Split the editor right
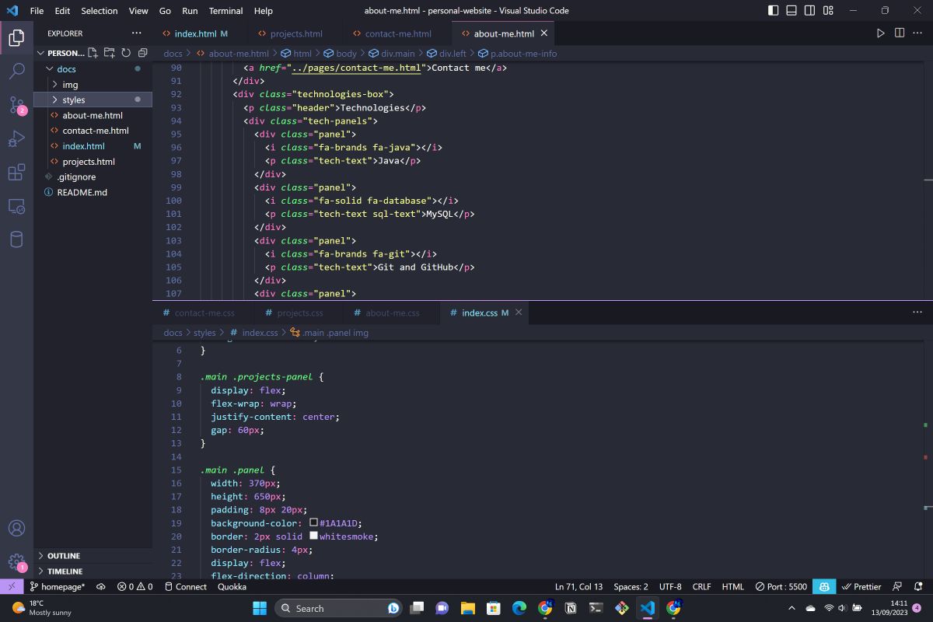This screenshot has width=933, height=622. click(900, 33)
